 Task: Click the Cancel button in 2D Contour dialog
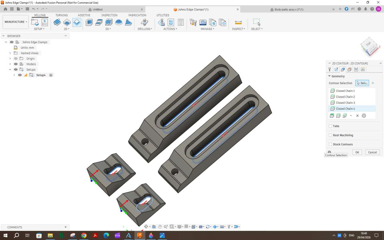click(372, 152)
